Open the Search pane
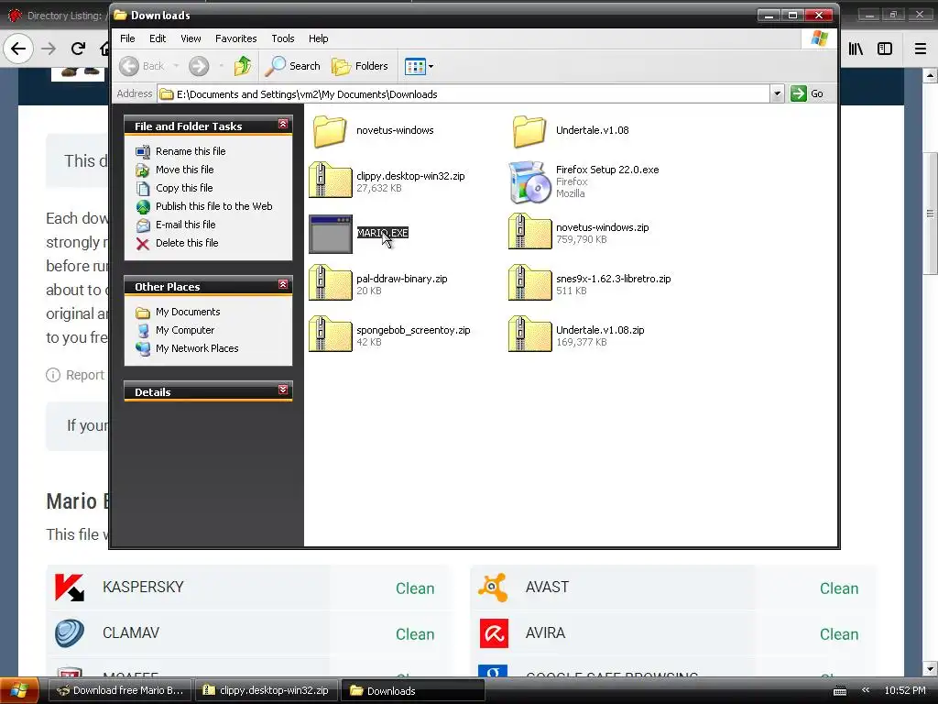The image size is (938, 704). pos(292,66)
